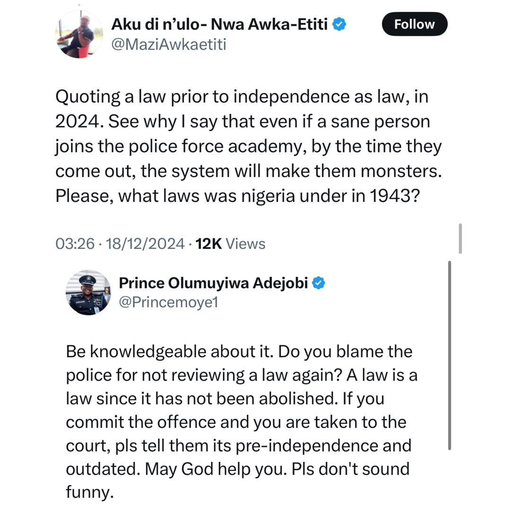511x511 pixels.
Task: Open Aku di n'ulo's profile picture
Action: click(x=79, y=35)
